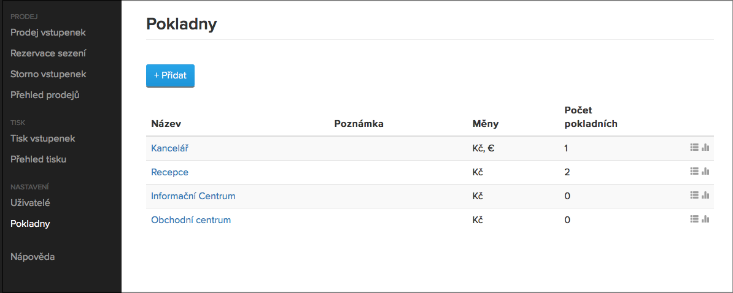Open the Obchodní centrum link

191,220
